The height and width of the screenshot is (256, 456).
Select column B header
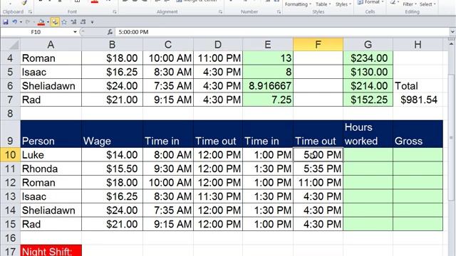click(113, 45)
